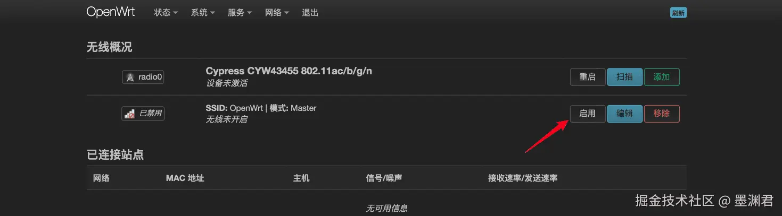782x216 pixels.
Task: Expand the 系统 dropdown menu
Action: (x=203, y=13)
